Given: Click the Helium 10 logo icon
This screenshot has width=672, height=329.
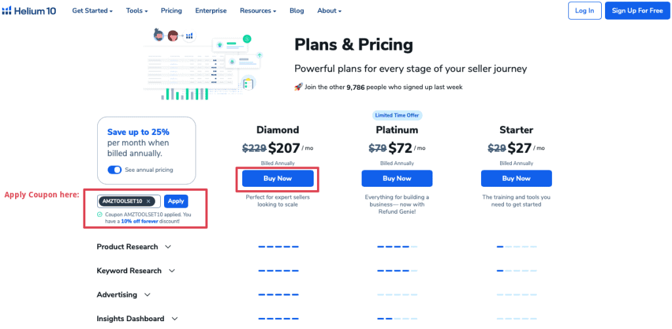Looking at the screenshot, I should [7, 10].
